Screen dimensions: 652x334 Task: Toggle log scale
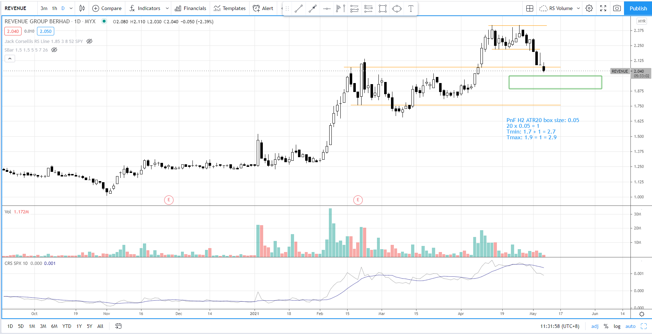coord(617,326)
